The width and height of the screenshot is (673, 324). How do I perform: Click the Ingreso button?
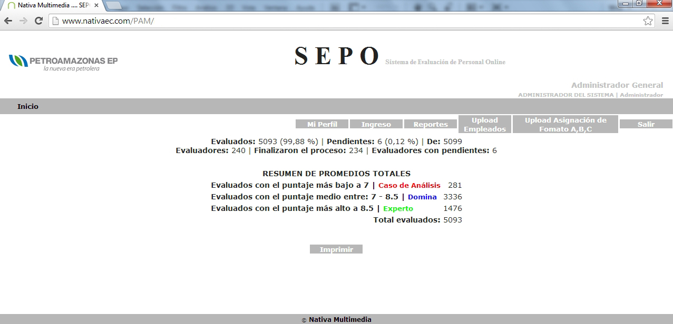[x=376, y=124]
